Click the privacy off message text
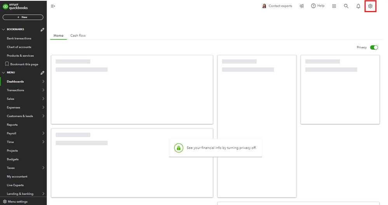388x205 pixels. point(221,148)
